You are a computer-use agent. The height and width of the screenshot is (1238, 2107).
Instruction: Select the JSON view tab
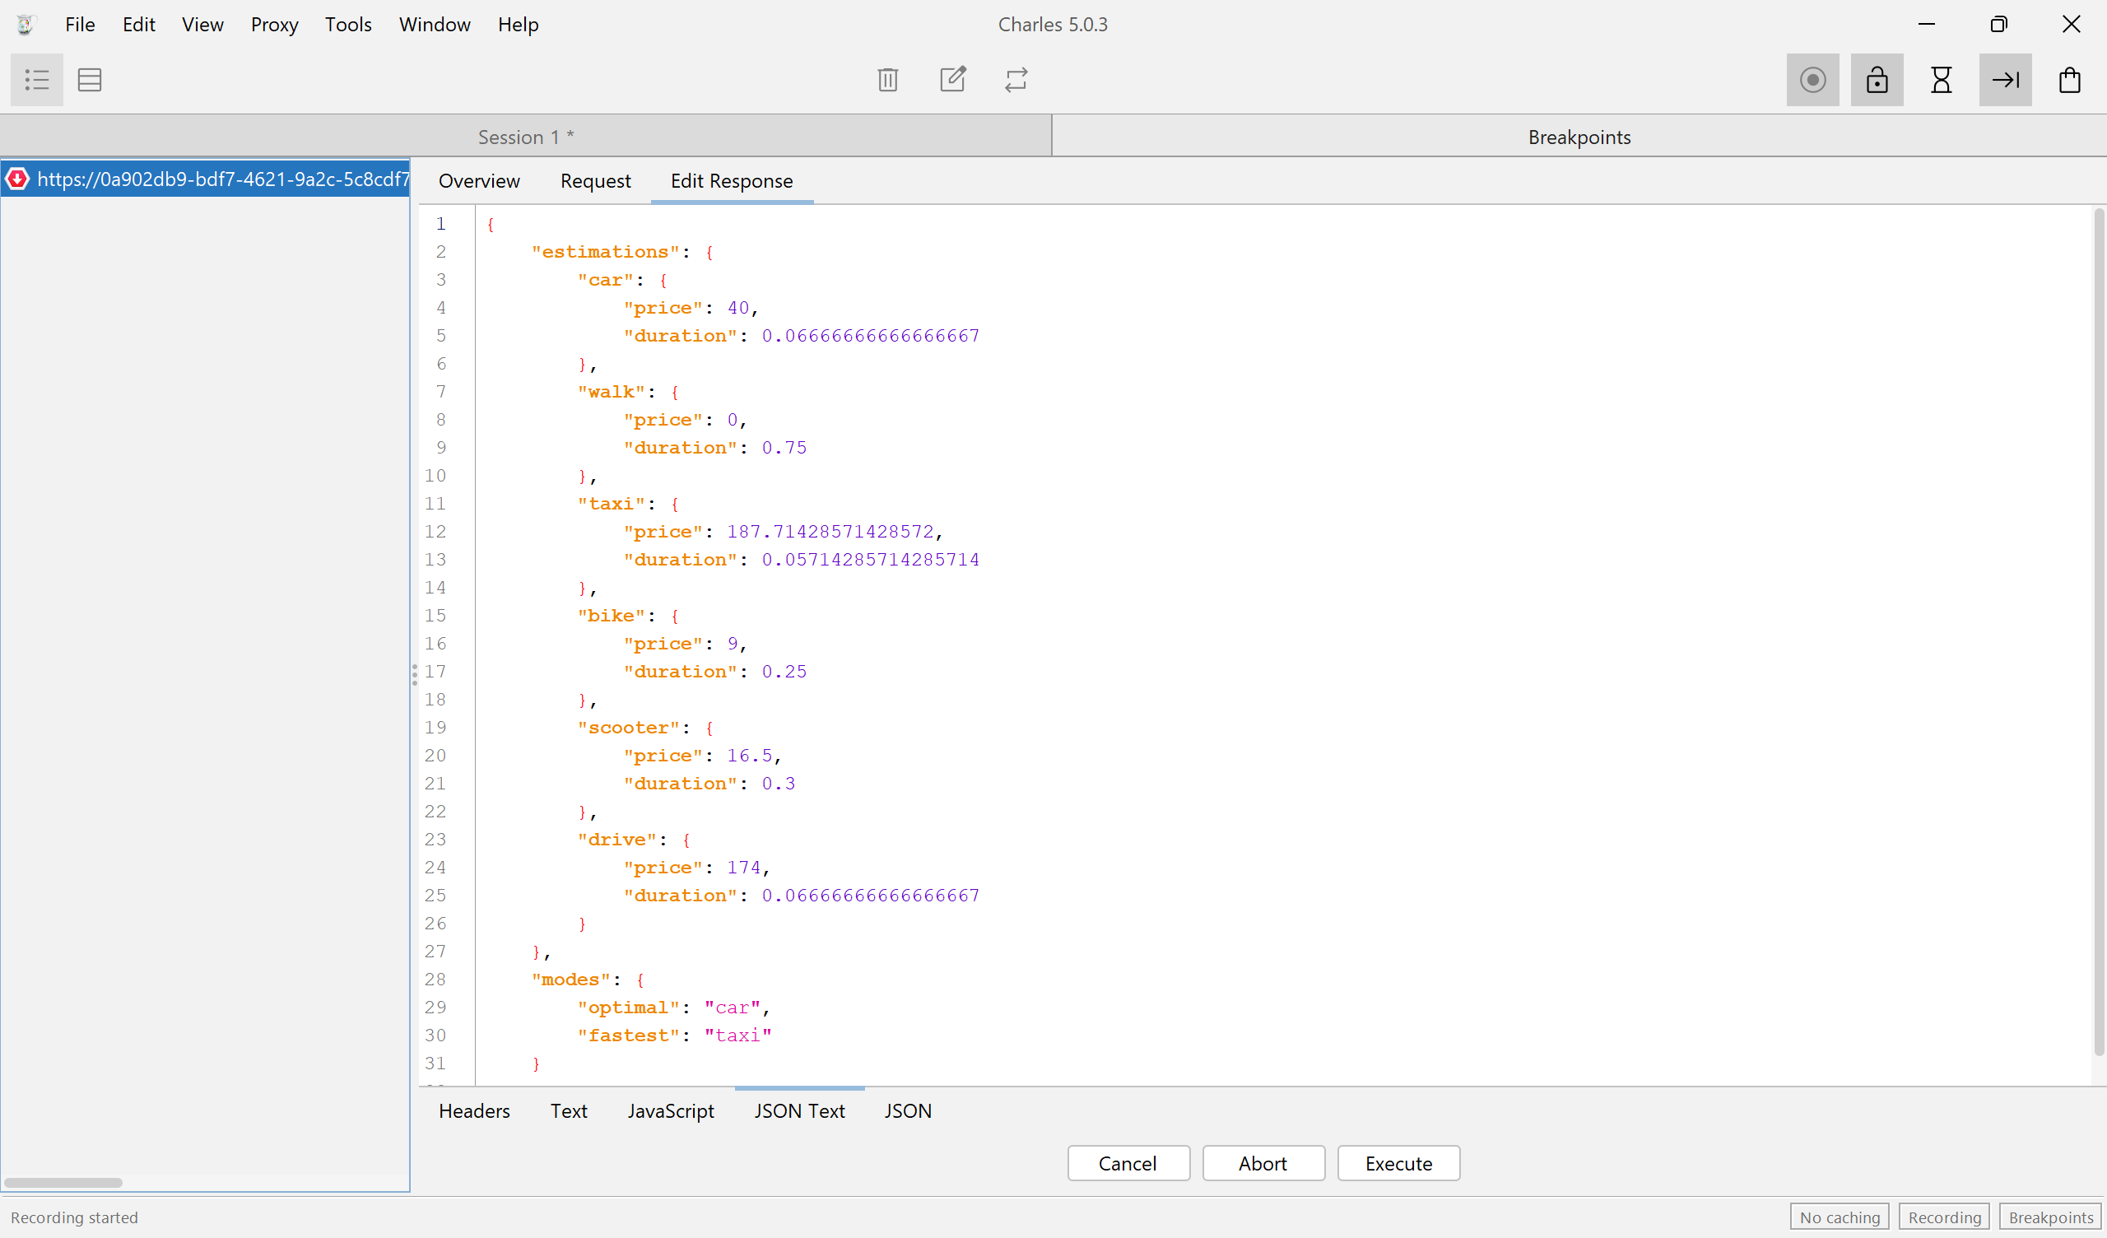point(908,1111)
